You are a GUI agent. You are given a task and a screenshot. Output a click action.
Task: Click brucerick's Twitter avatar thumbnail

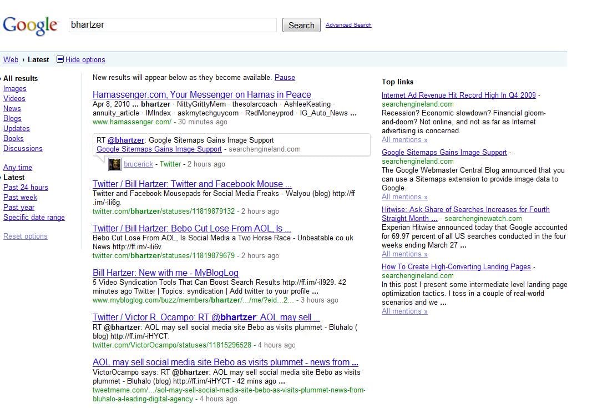pyautogui.click(x=115, y=164)
